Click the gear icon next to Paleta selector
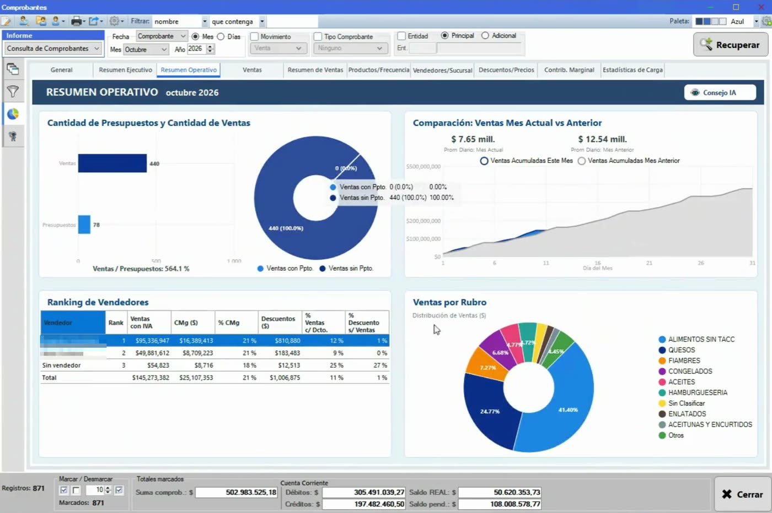Screen dimensions: 772x513 (x=766, y=21)
